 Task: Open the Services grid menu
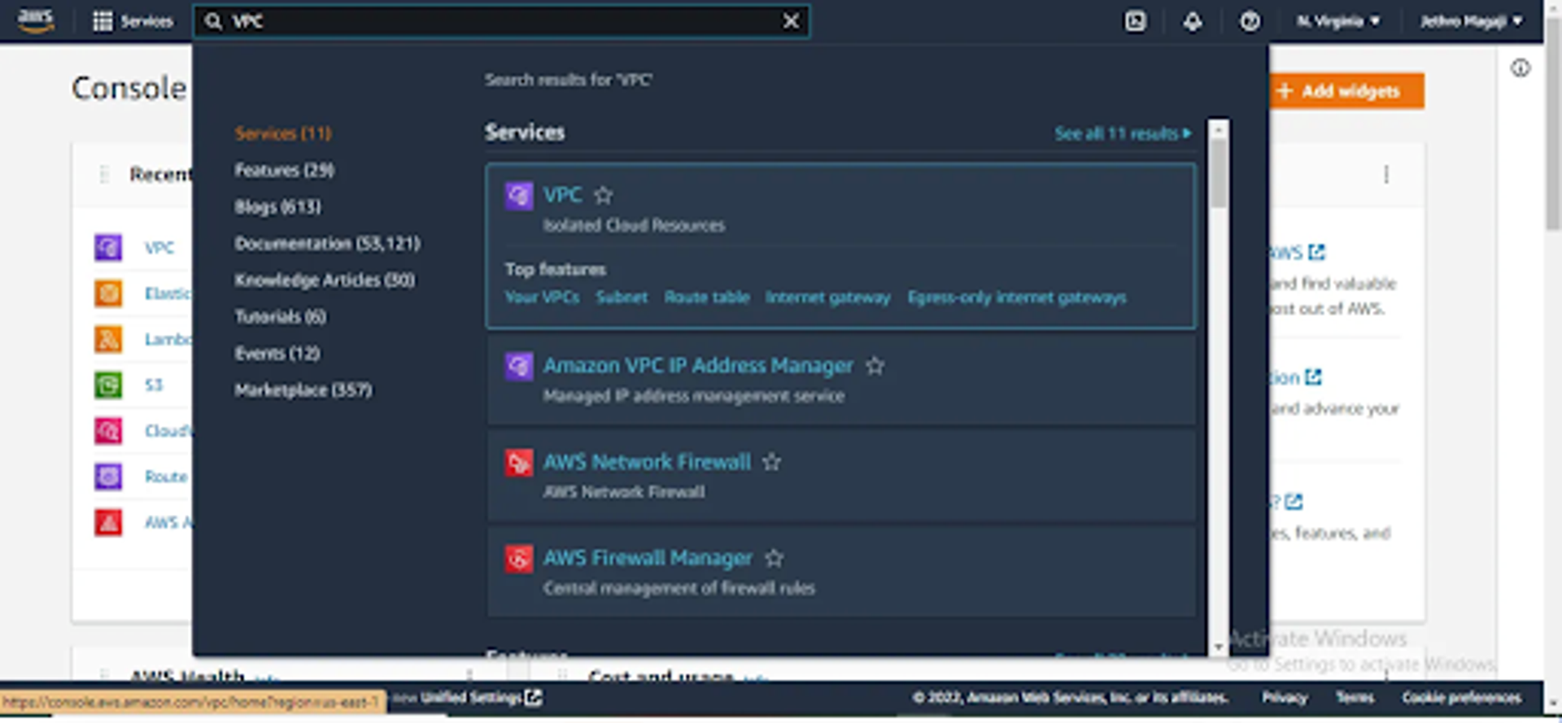pos(133,21)
